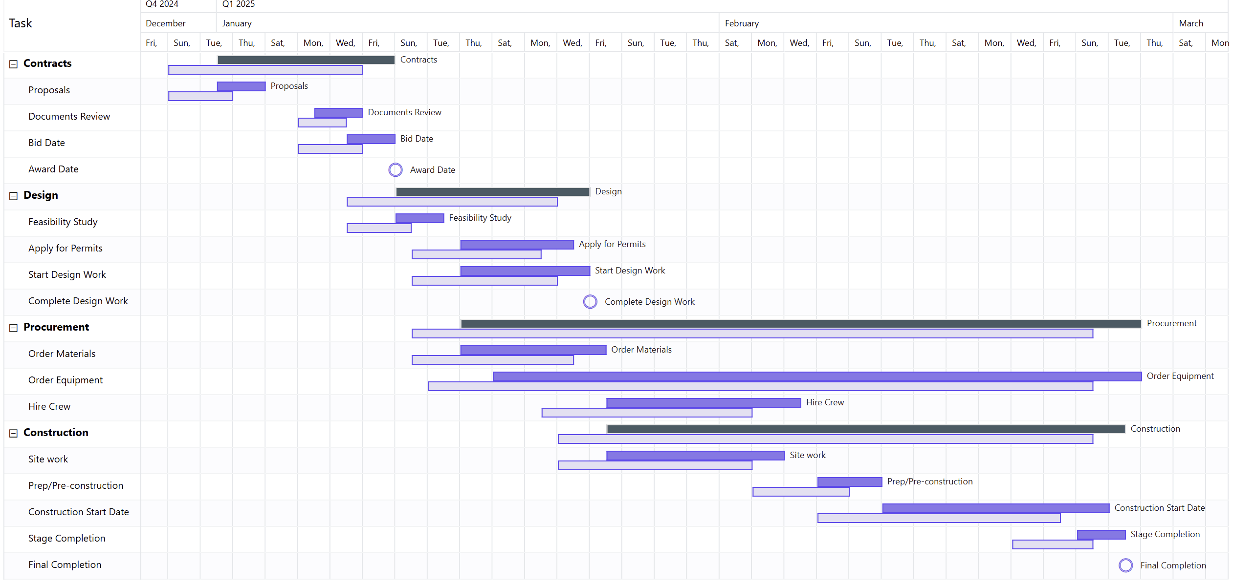Click the February month header
Viewport: 1233px width, 585px height.
[742, 23]
